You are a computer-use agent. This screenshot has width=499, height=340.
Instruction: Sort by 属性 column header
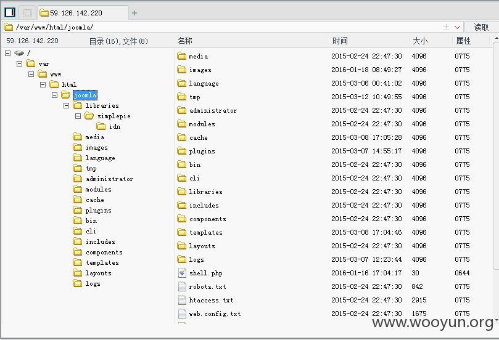463,41
